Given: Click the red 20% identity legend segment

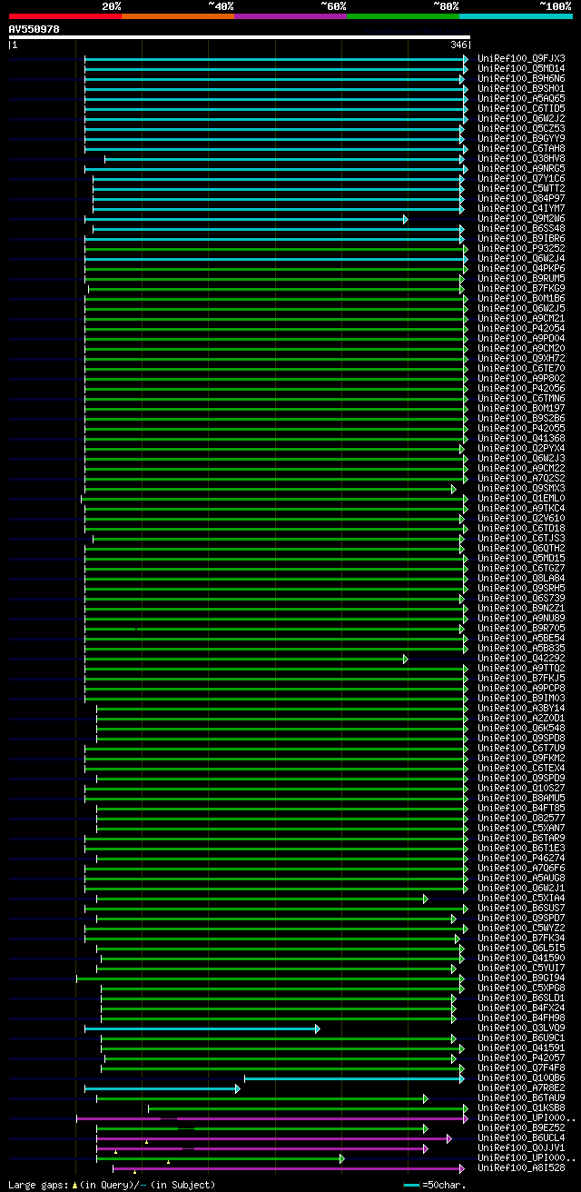Looking at the screenshot, I should (65, 15).
